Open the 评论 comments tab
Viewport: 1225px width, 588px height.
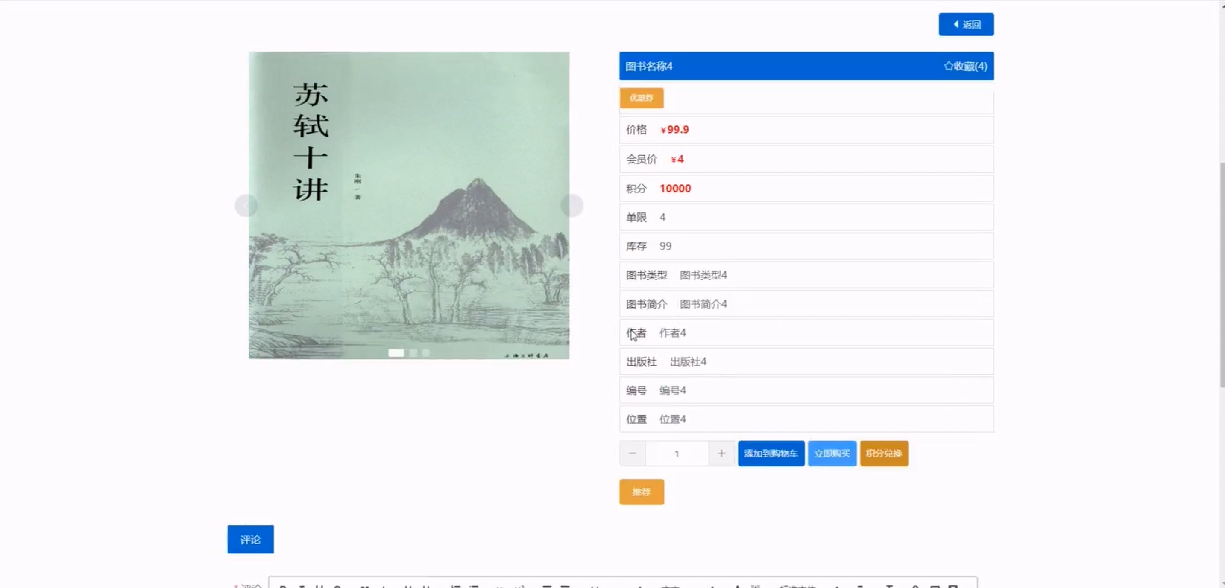tap(250, 539)
